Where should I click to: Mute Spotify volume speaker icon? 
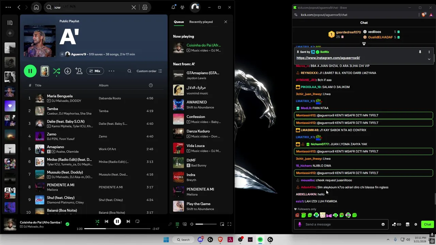192,224
